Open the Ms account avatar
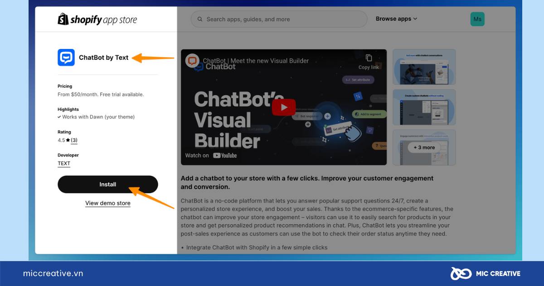Viewport: 544px width, 286px height. [x=477, y=19]
